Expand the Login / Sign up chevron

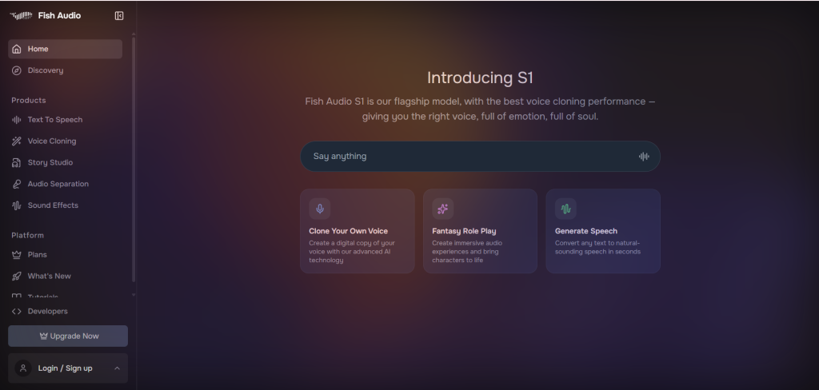point(118,368)
